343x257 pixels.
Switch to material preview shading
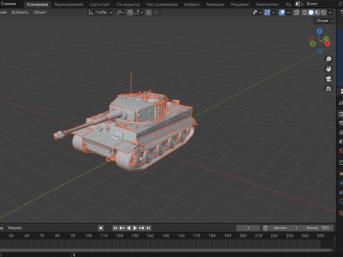[317, 13]
